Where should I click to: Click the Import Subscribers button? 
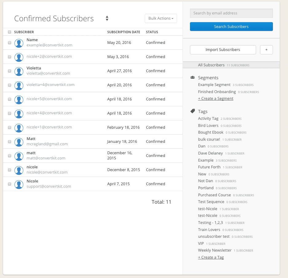[223, 50]
